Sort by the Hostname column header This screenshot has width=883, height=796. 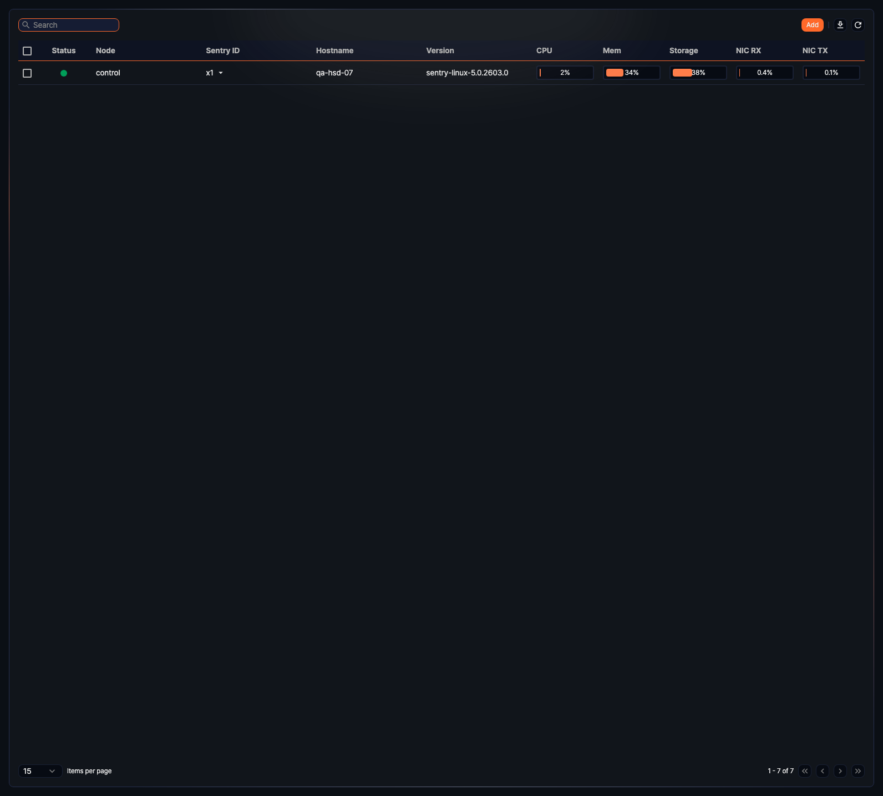334,50
